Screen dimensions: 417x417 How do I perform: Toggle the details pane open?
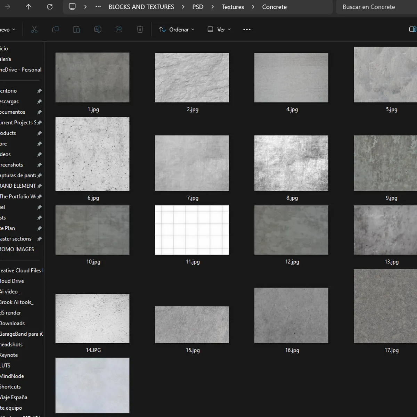click(413, 29)
